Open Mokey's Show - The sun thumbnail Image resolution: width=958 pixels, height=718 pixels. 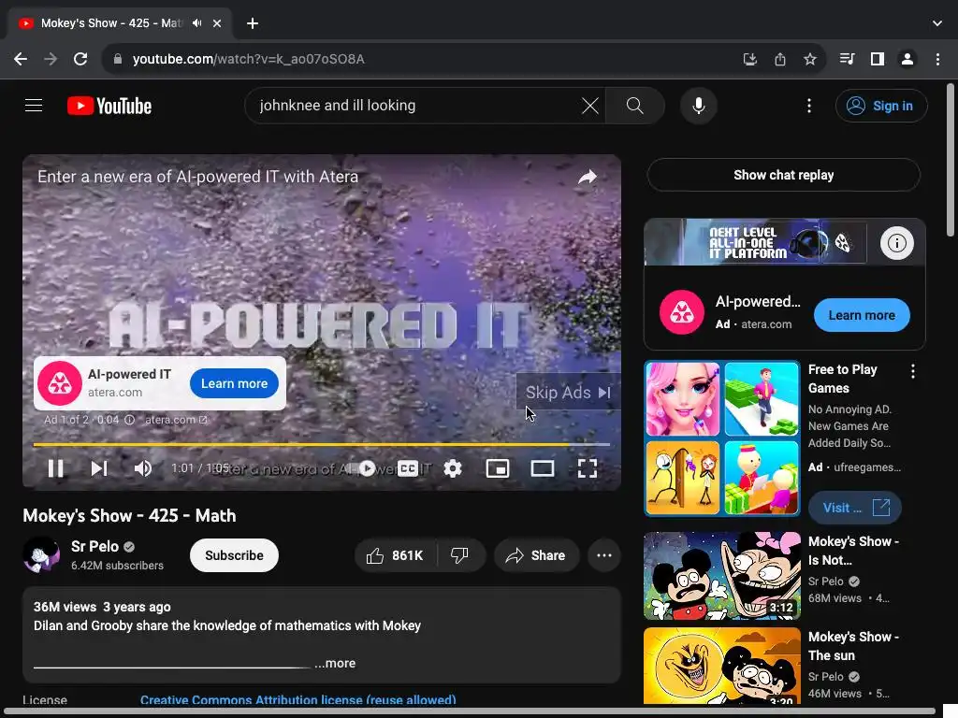722,666
